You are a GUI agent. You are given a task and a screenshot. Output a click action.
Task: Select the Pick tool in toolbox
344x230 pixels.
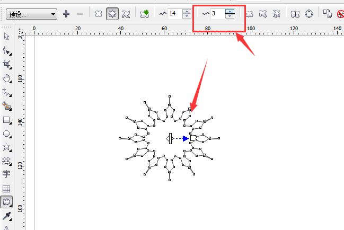point(6,37)
